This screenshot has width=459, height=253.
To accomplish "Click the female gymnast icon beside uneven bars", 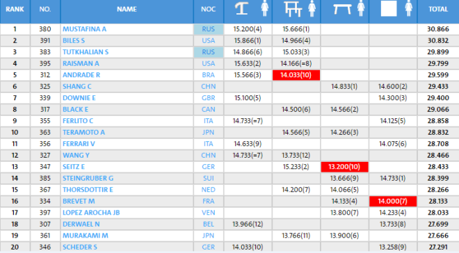I will click(x=312, y=8).
